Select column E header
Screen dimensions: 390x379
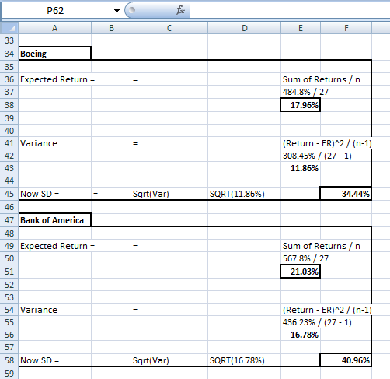[x=301, y=28]
